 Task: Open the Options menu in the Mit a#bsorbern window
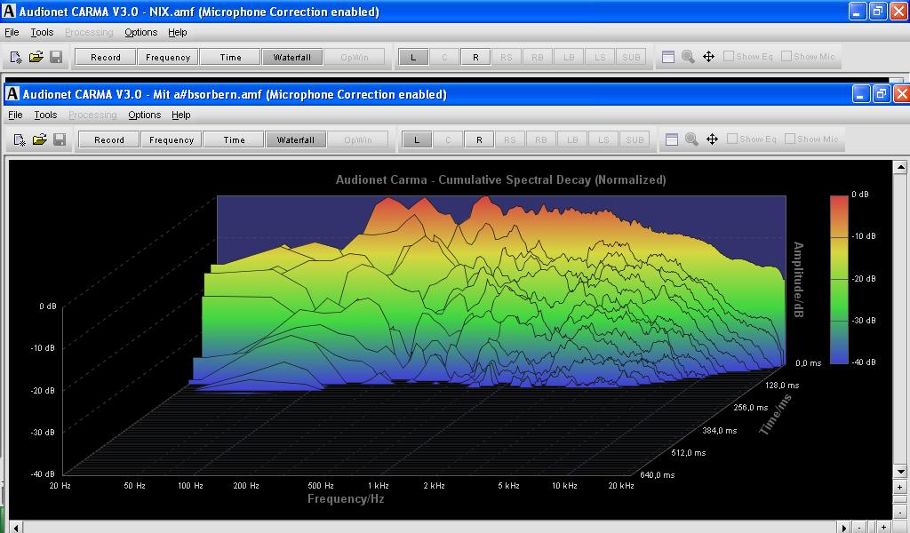click(145, 115)
